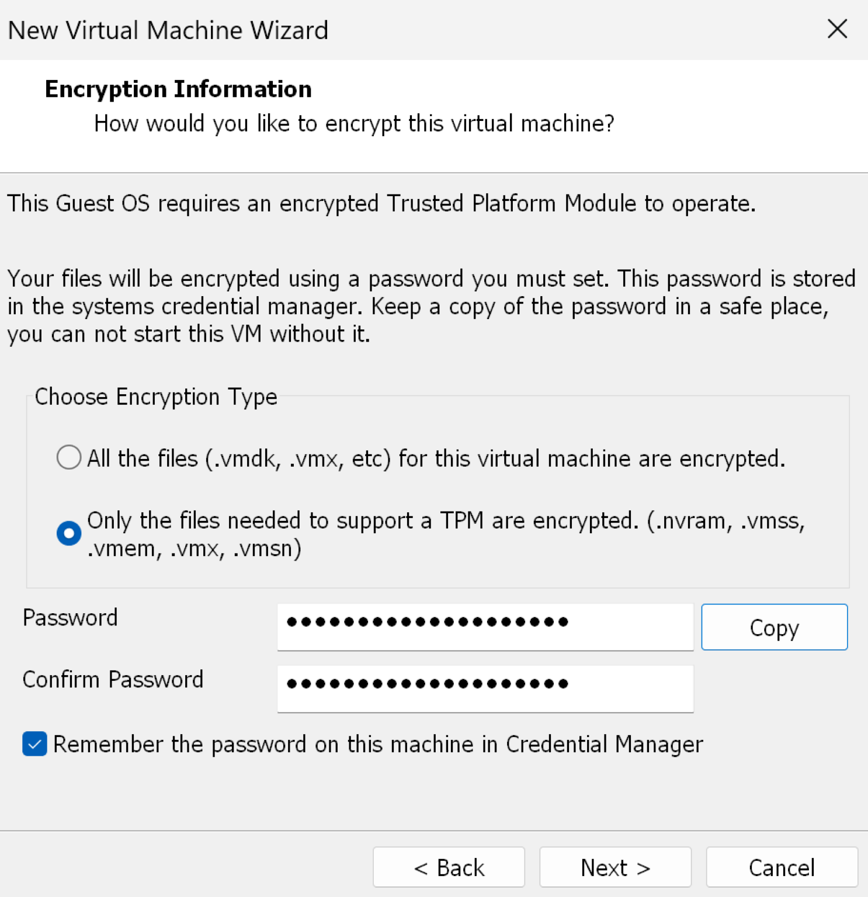Image resolution: width=868 pixels, height=897 pixels.
Task: Copy the generated encryption password
Action: point(774,627)
